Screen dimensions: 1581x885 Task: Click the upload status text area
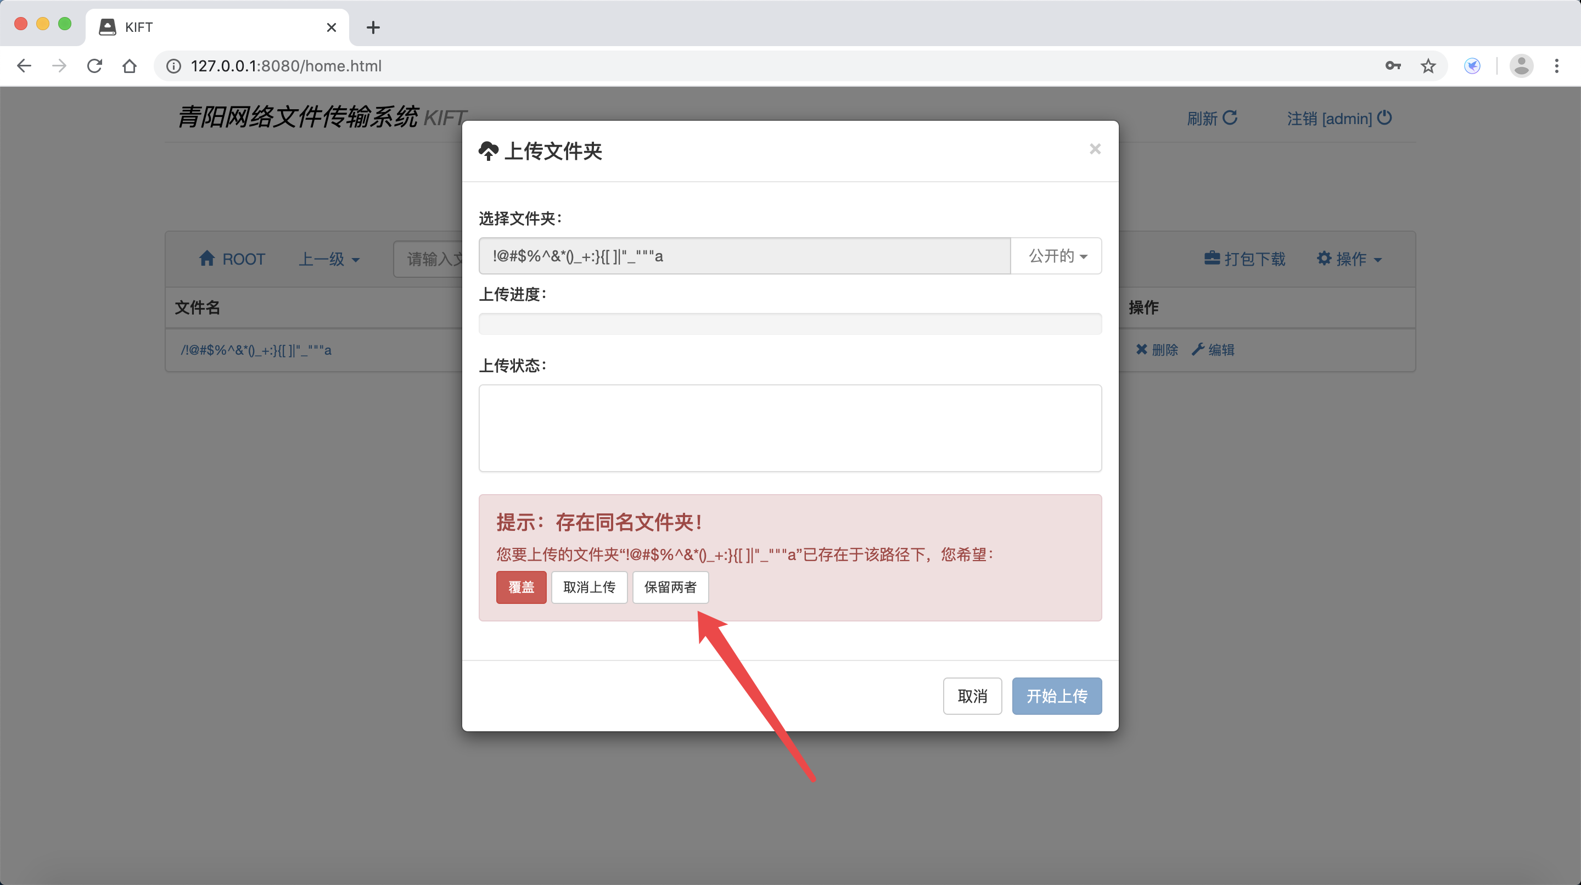790,428
